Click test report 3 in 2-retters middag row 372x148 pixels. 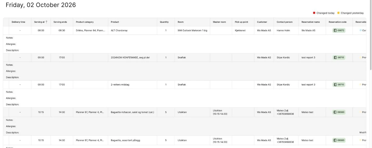[308, 85]
